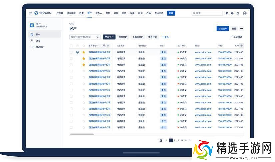Open the three-dots more options button

click(242, 29)
